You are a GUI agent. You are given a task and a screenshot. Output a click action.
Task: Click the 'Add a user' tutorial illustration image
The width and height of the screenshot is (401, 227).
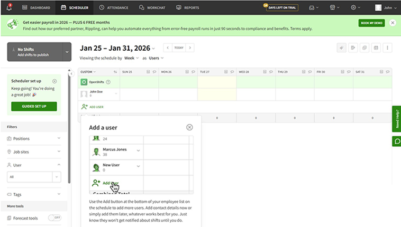(141, 165)
